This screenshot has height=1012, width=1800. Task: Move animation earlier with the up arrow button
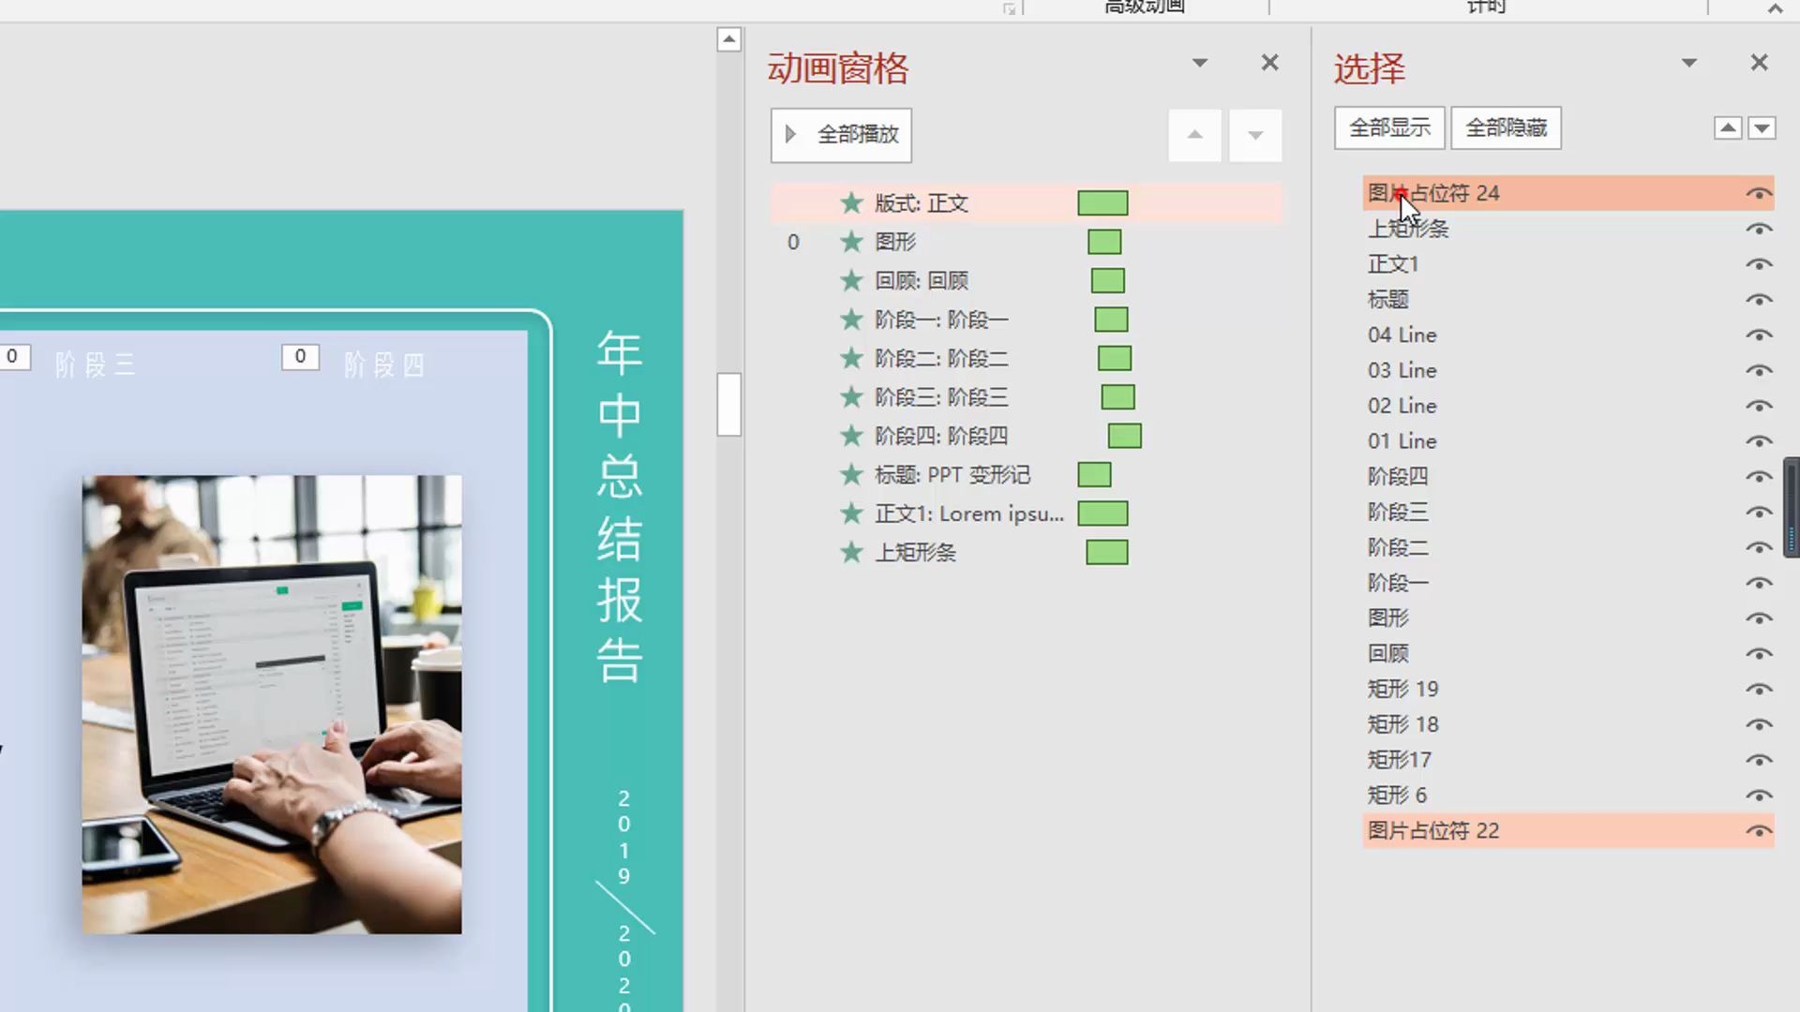point(1194,135)
